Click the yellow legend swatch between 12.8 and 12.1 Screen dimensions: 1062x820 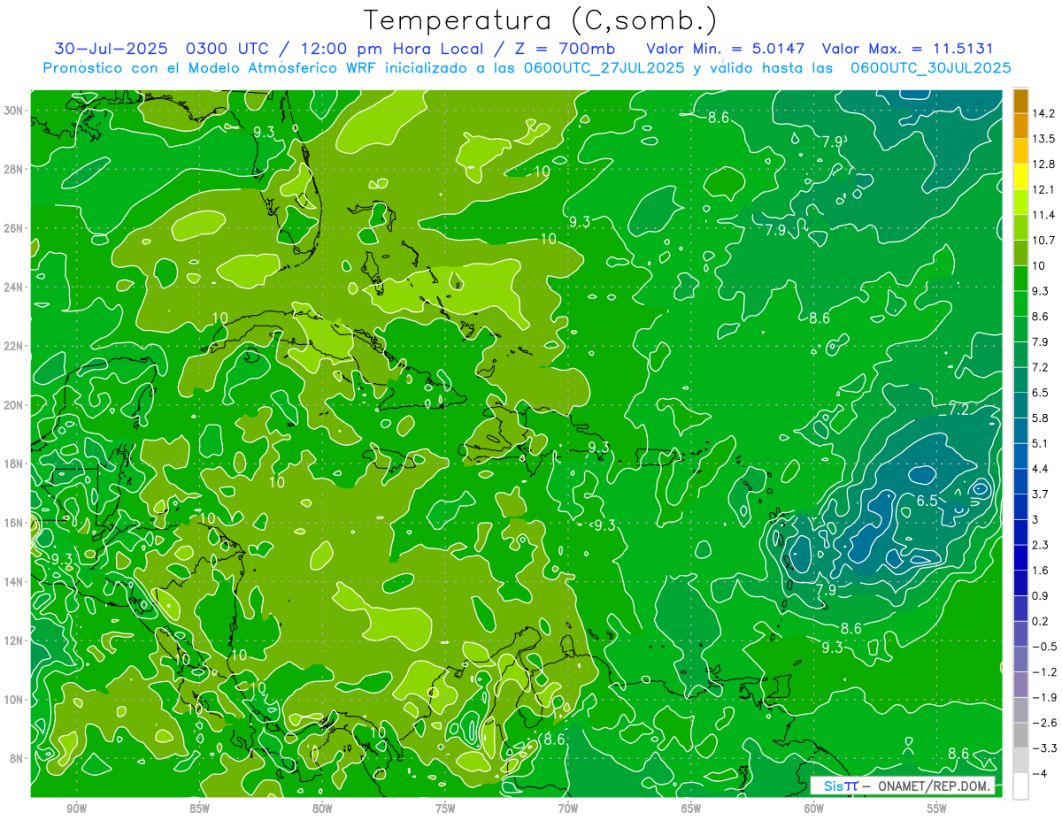click(x=1020, y=177)
